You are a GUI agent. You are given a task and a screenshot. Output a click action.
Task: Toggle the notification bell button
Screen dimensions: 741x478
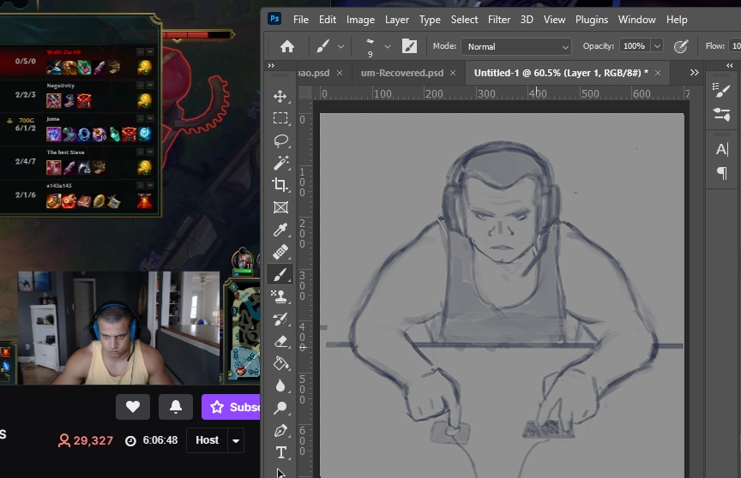pos(176,407)
